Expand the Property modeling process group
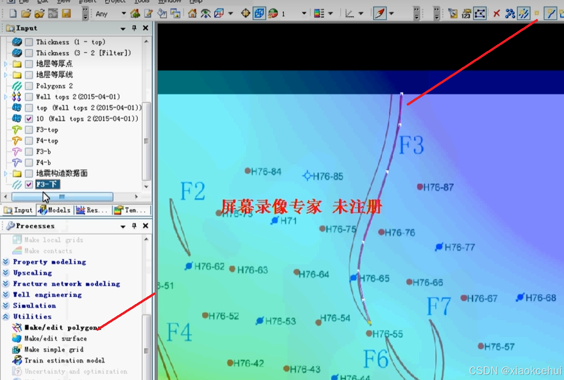 coord(6,262)
